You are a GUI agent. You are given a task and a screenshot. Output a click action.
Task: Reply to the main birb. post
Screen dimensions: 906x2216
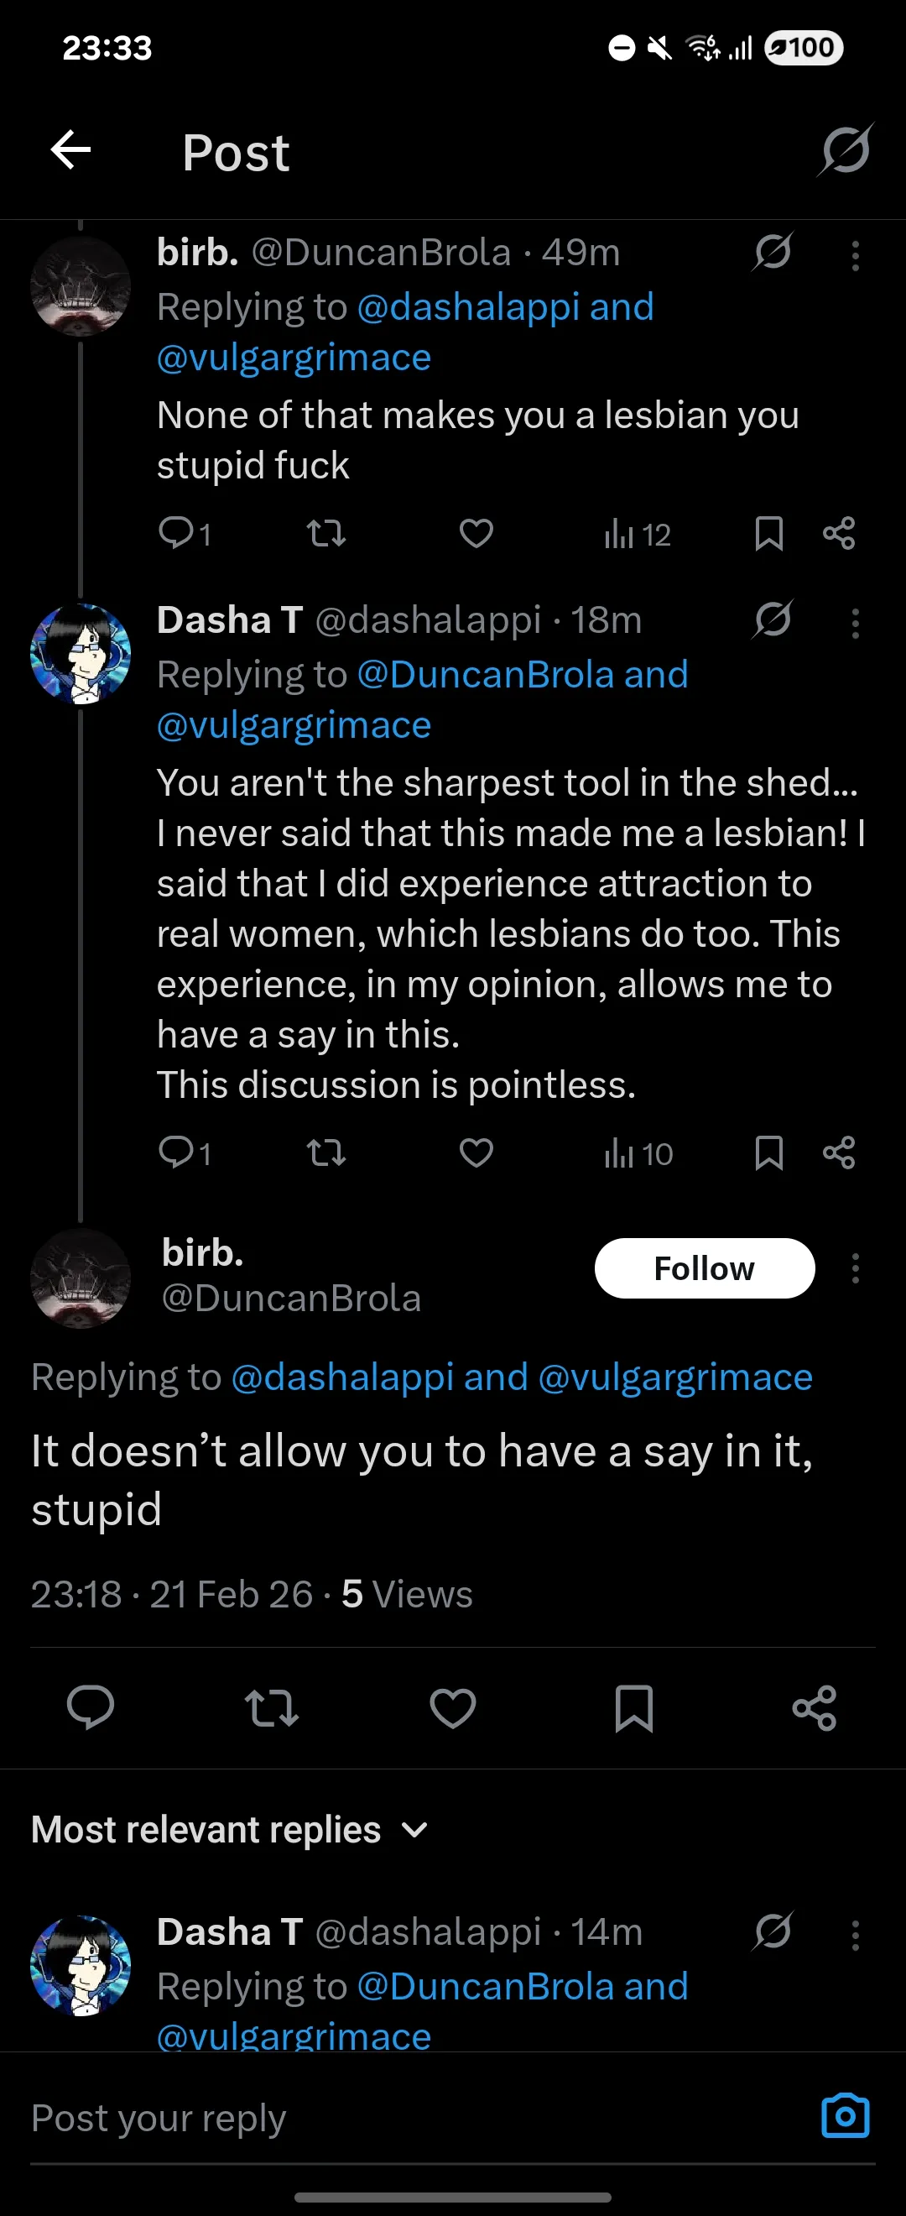pyautogui.click(x=91, y=1707)
